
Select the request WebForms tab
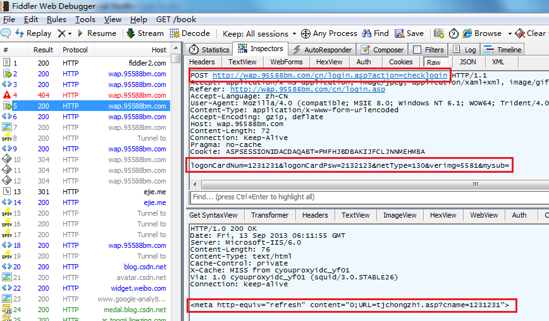point(287,62)
